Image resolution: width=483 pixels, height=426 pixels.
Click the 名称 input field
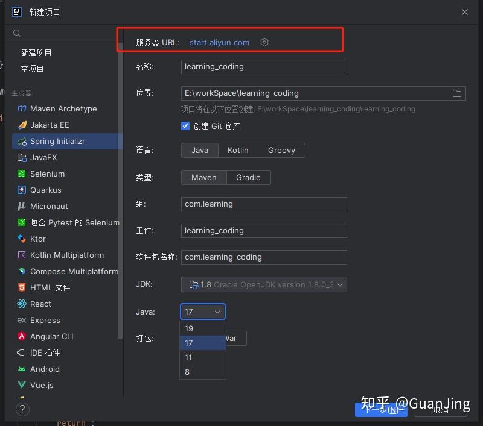coord(264,67)
